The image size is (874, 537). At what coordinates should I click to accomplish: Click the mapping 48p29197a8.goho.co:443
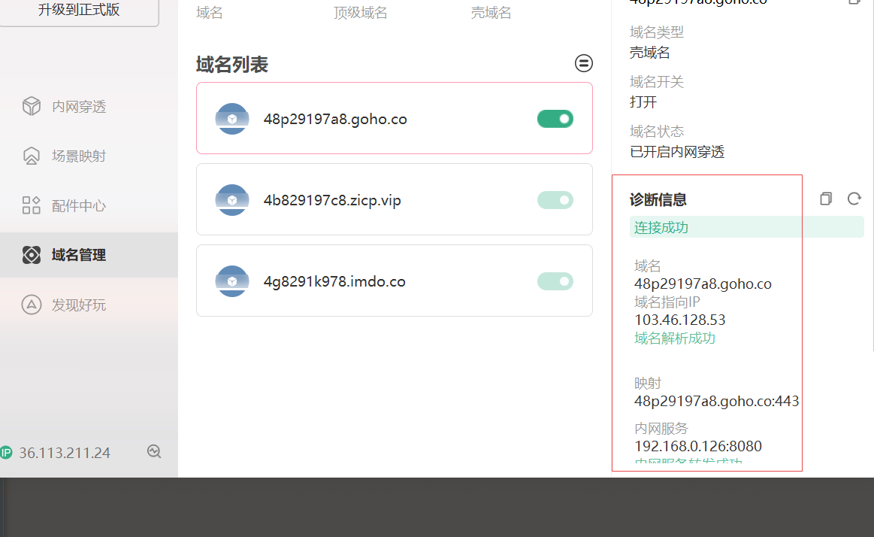click(x=717, y=401)
